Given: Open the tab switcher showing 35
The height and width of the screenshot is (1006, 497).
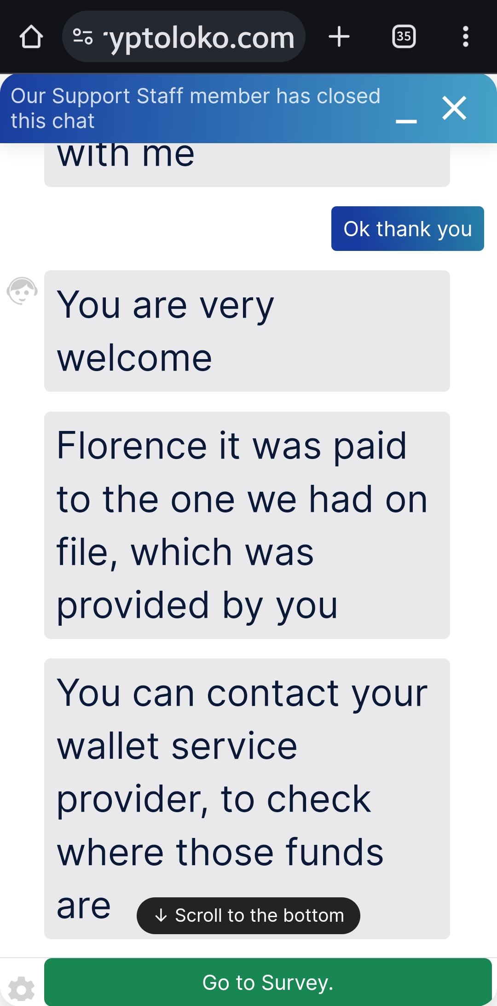Looking at the screenshot, I should [404, 37].
